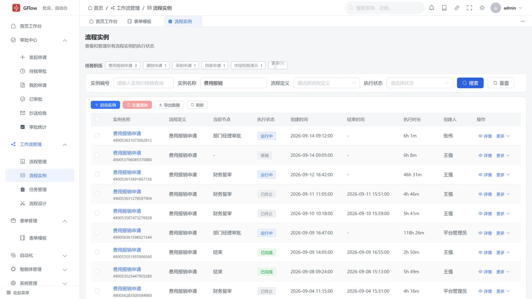
Task: View 详情 for instance 490053551955906560
Action: coord(485,252)
